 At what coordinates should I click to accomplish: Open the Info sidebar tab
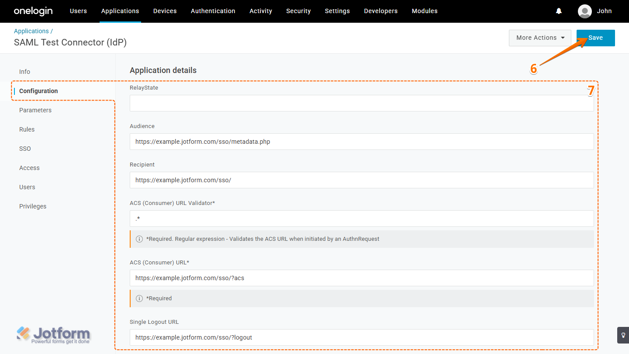point(24,72)
